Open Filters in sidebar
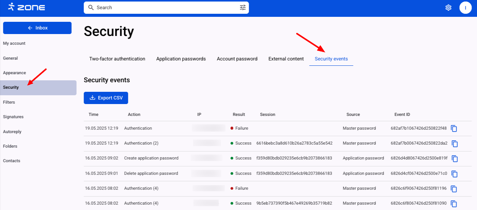Screen dimensions: 477x210 pos(9,102)
